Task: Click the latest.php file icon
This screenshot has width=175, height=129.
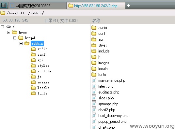Action: click(94, 86)
